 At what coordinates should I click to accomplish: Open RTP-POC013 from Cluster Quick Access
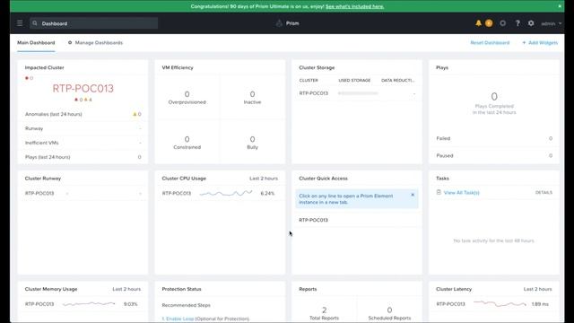313,220
